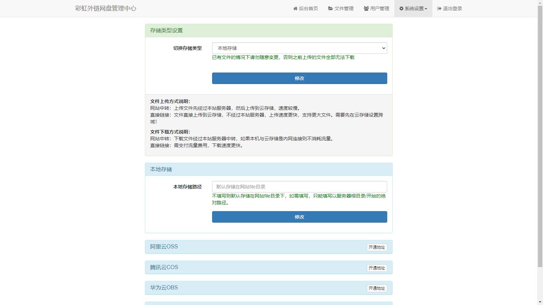This screenshot has height=305, width=543.
Task: Expand the 系统设置 menu caret
Action: coord(426,9)
